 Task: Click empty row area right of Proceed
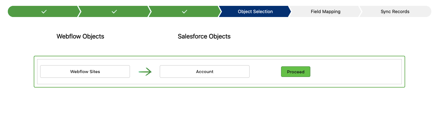[x=356, y=72]
